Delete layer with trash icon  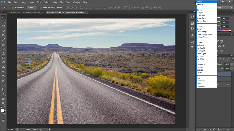pos(228,129)
